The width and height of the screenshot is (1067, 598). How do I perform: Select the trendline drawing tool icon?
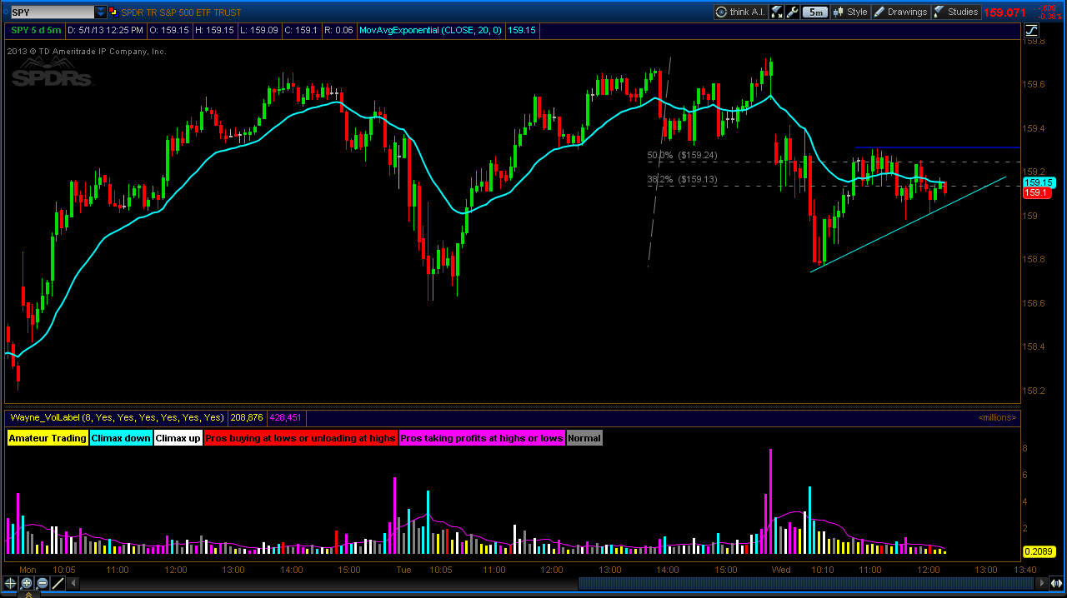tap(58, 583)
